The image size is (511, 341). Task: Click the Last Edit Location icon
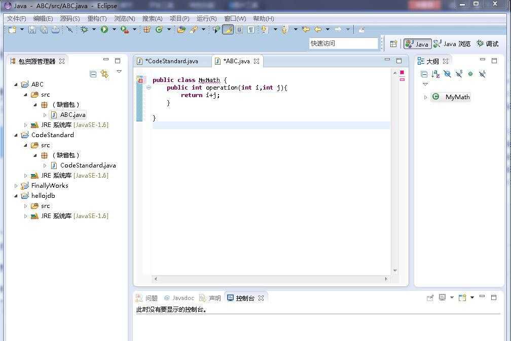click(306, 30)
